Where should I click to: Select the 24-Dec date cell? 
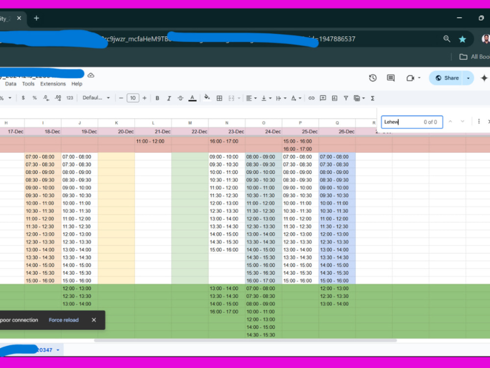pos(264,131)
